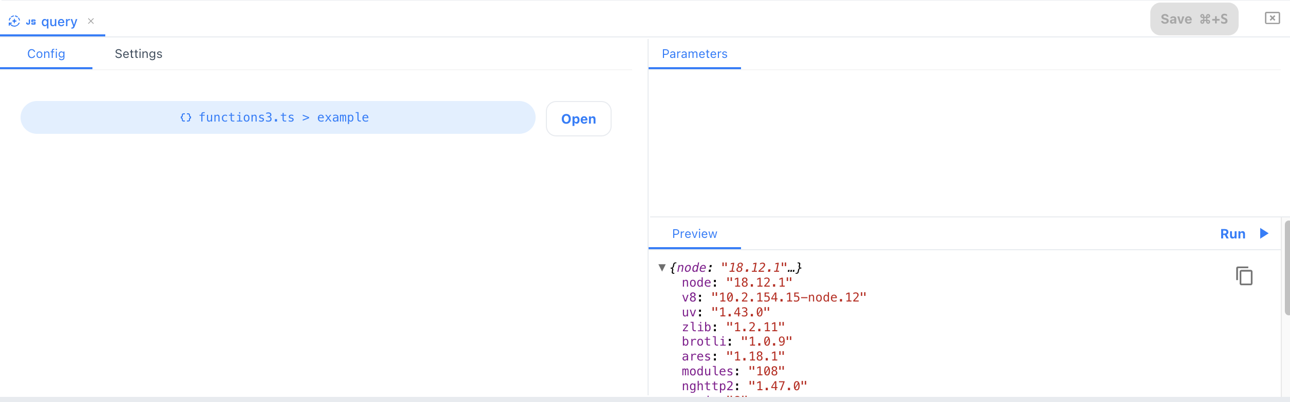Collapse the result object tree
Screen dimensions: 1290x402
pos(662,268)
